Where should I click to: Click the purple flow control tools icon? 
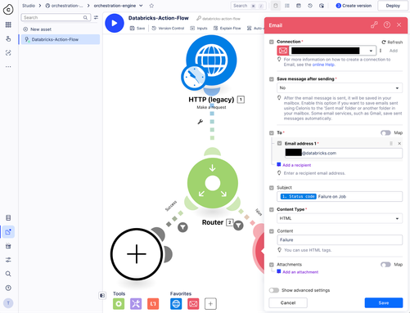(136, 304)
